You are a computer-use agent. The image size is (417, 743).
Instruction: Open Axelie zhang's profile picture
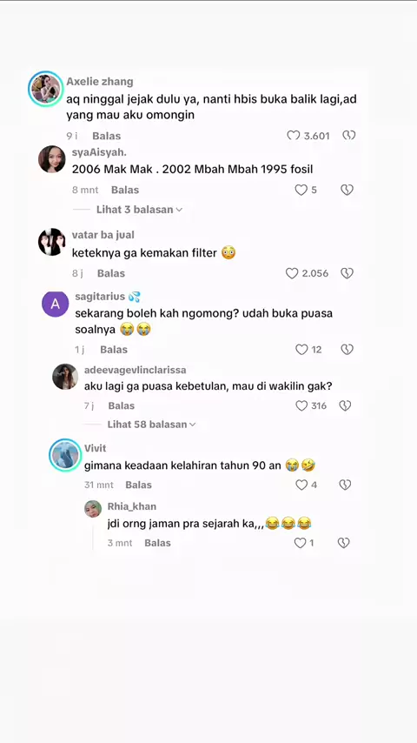[45, 89]
